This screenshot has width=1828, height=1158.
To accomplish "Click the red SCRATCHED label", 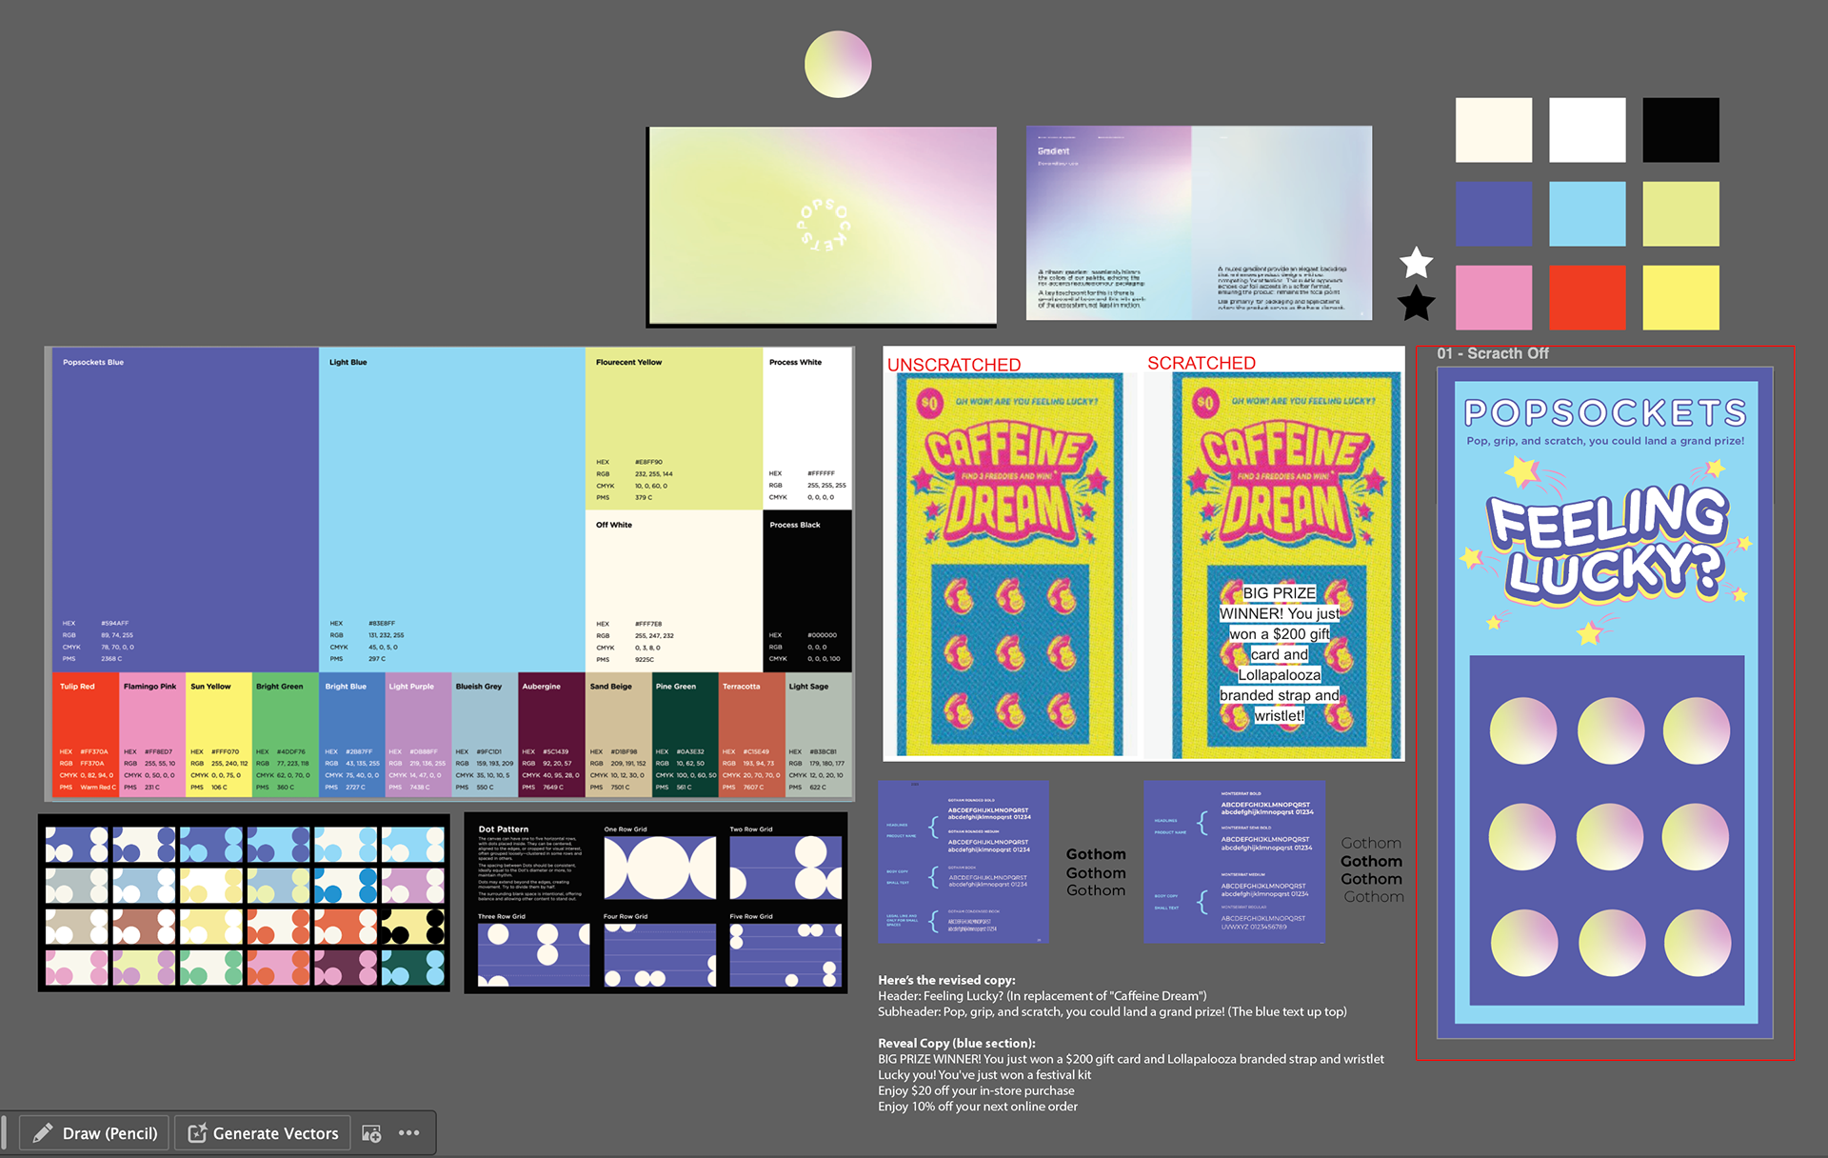I will [1202, 363].
